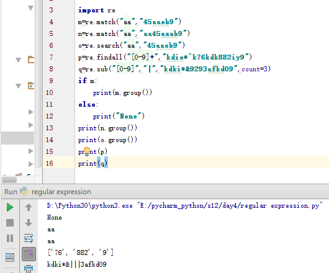This screenshot has height=273, width=329.
Task: Click the 'count=3' argument on line 8
Action: coord(255,69)
